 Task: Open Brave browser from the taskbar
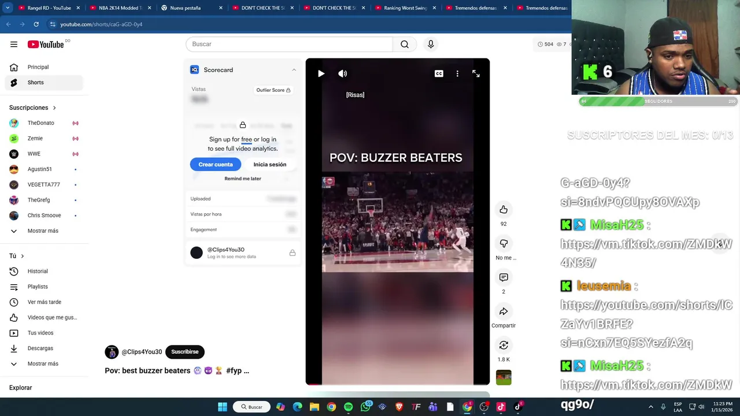399,407
